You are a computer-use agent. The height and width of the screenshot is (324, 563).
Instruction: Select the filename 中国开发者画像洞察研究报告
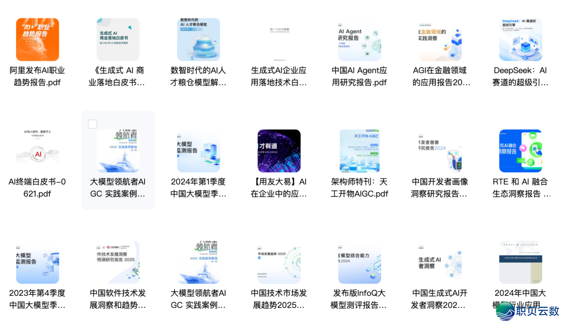[x=439, y=188]
